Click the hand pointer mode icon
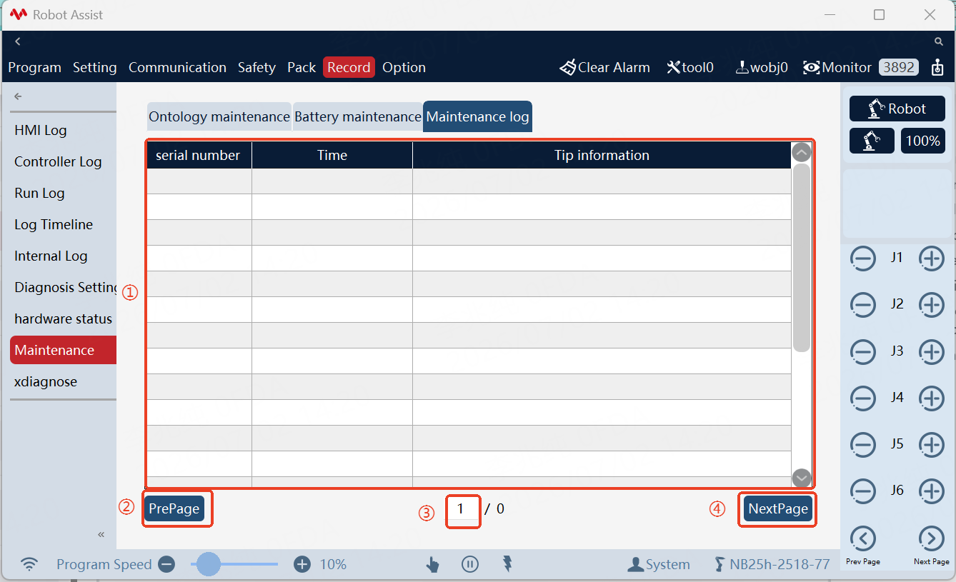This screenshot has width=956, height=582. [x=433, y=565]
